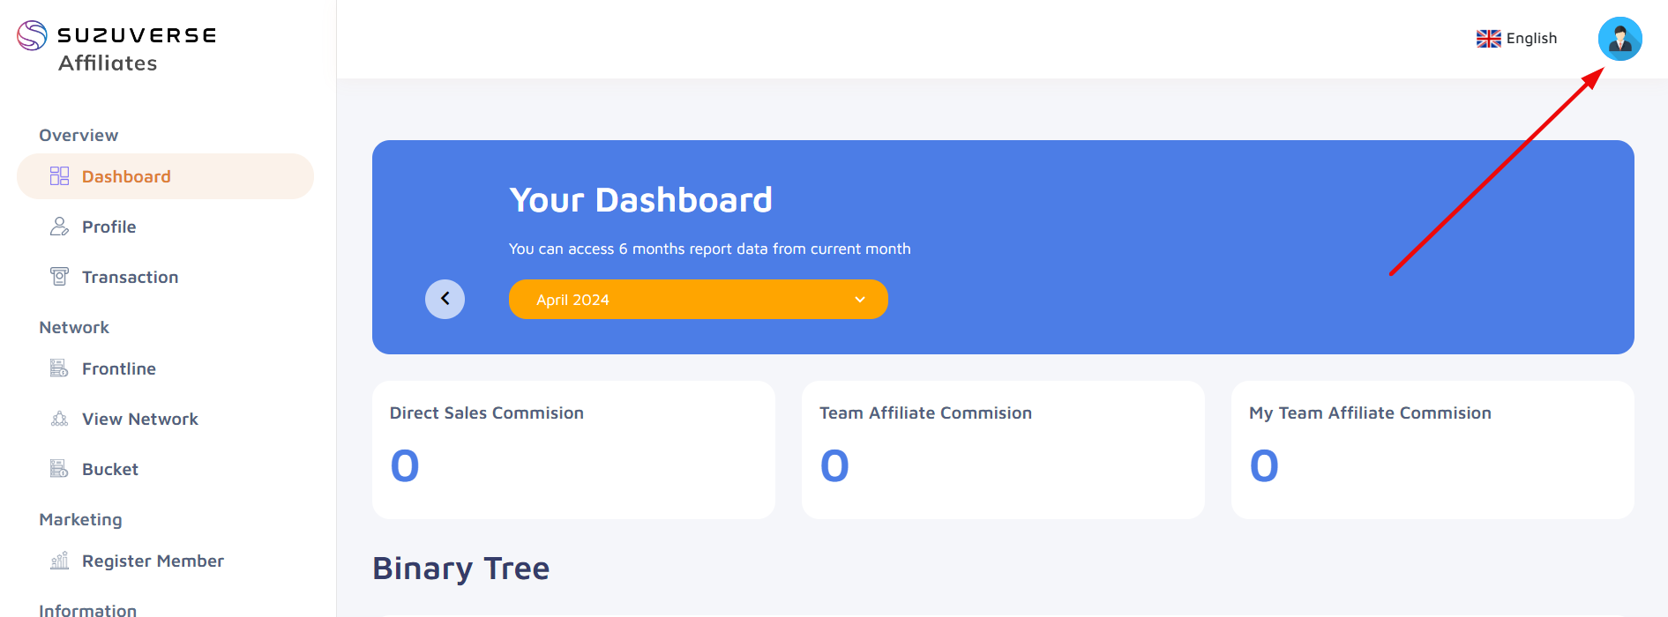Go to the Profile menu item
The image size is (1668, 617).
pyautogui.click(x=165, y=227)
